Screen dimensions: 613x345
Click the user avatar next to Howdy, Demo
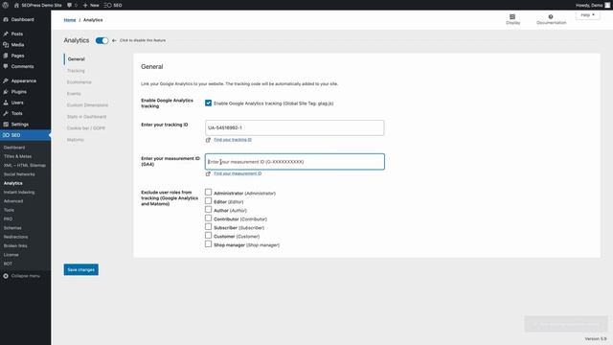[x=607, y=5]
